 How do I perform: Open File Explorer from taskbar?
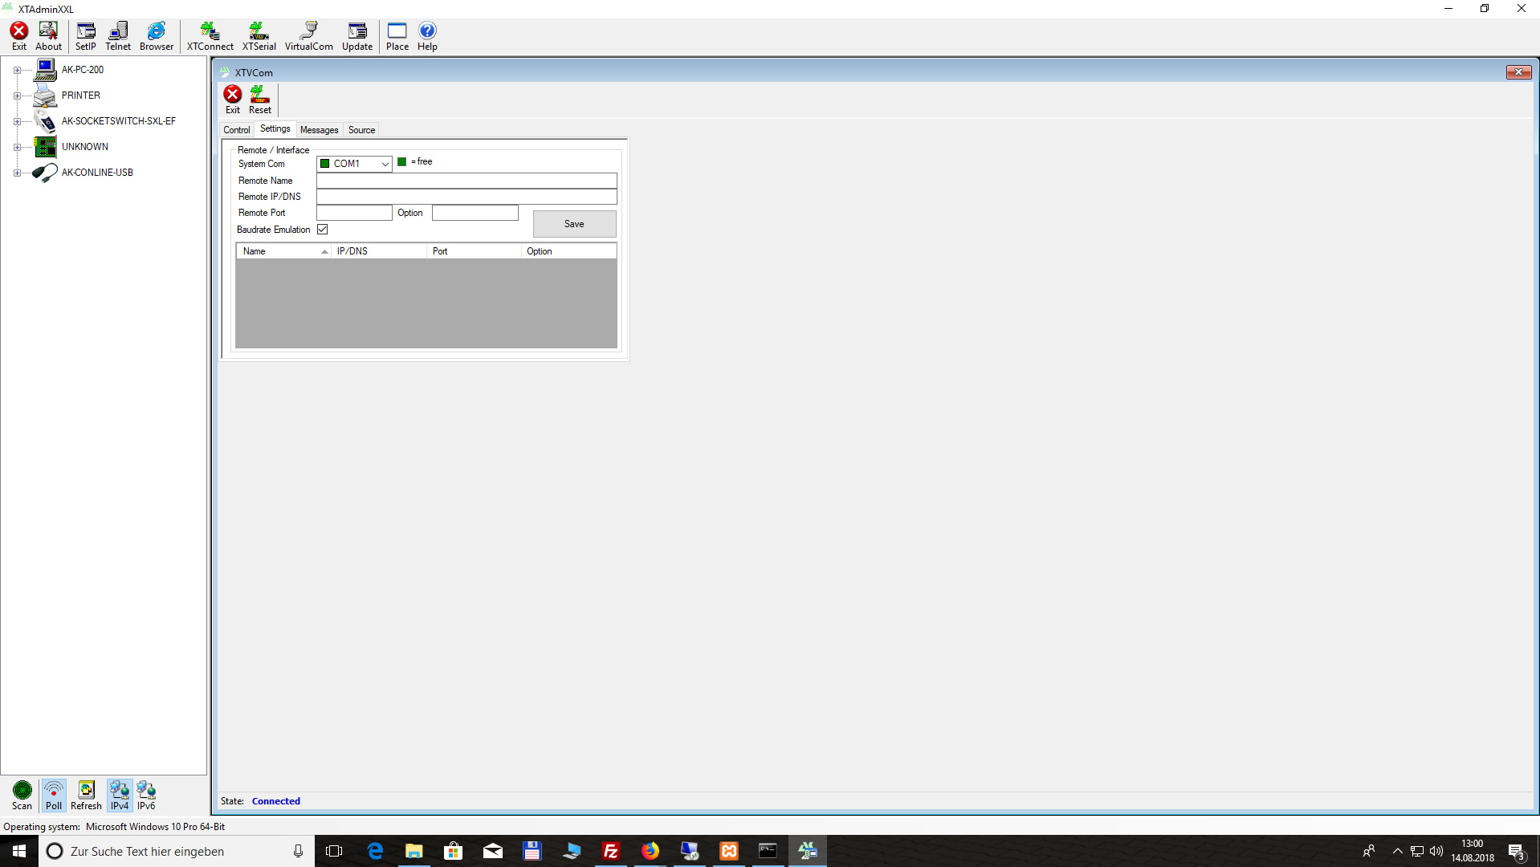(414, 851)
